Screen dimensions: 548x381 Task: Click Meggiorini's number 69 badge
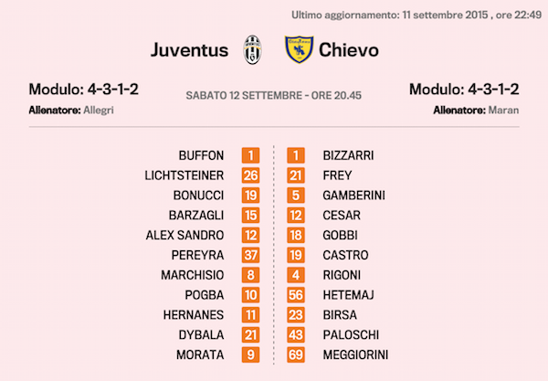297,355
